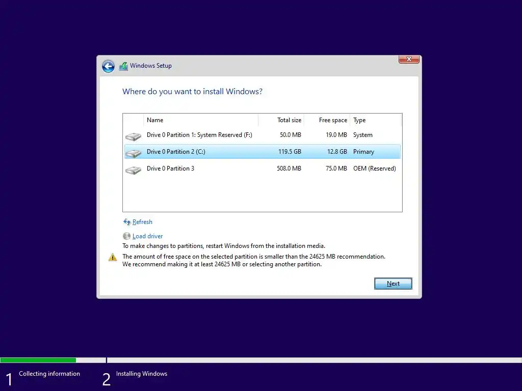The image size is (522, 391).
Task: Click the drive icon for System Reserved partition
Action: [133, 136]
